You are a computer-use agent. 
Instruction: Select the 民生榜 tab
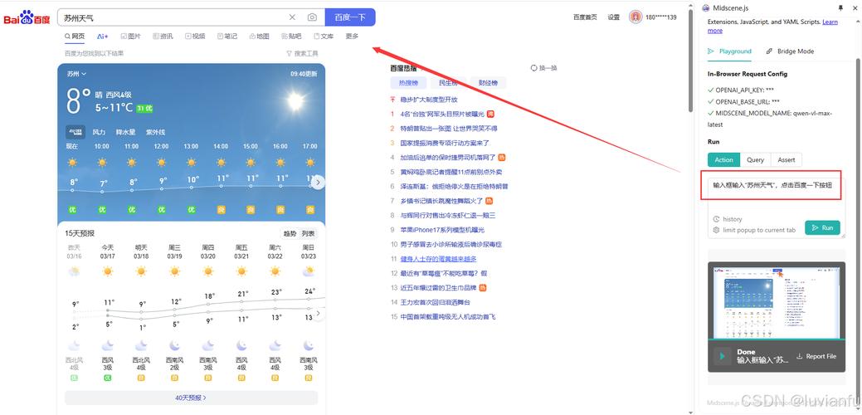point(448,83)
